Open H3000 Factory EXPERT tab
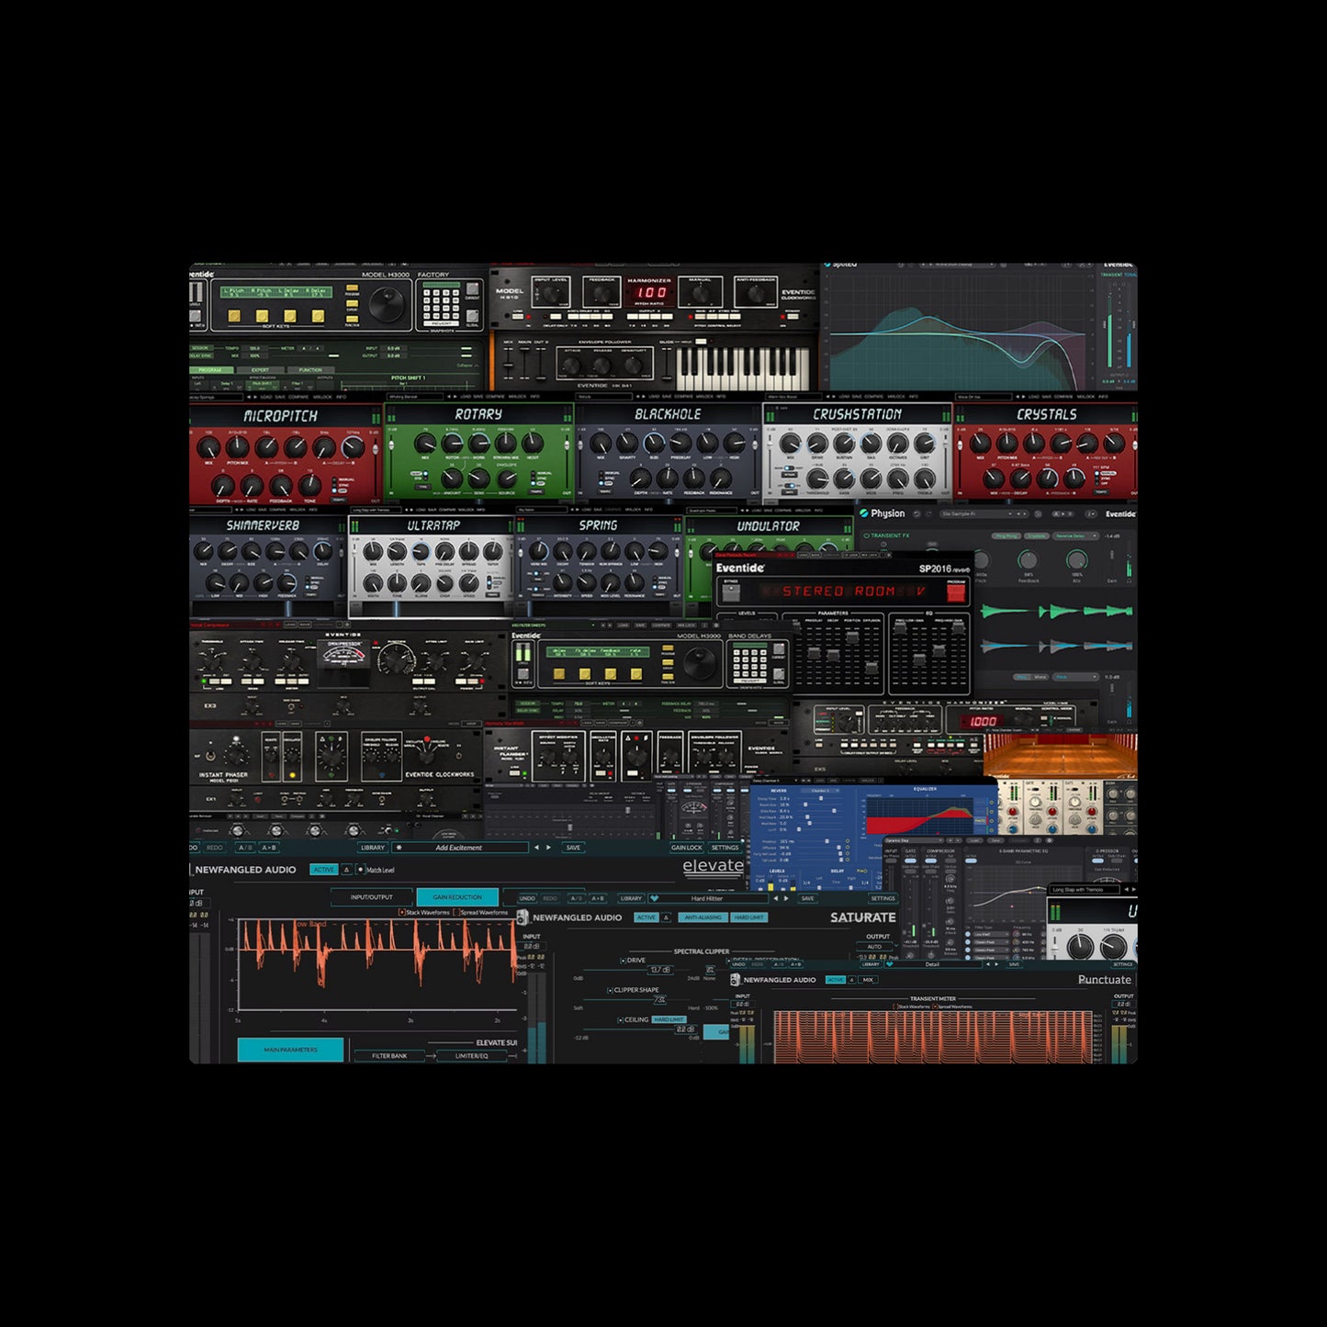Viewport: 1327px width, 1327px height. tap(261, 370)
